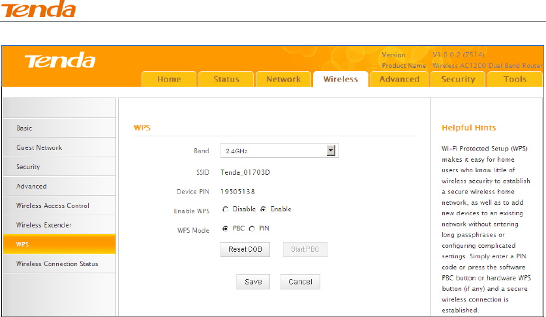Select WPS in the sidebar
The image size is (546, 317).
click(59, 244)
